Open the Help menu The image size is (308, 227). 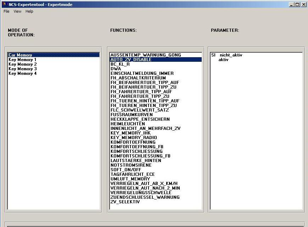coord(29,11)
